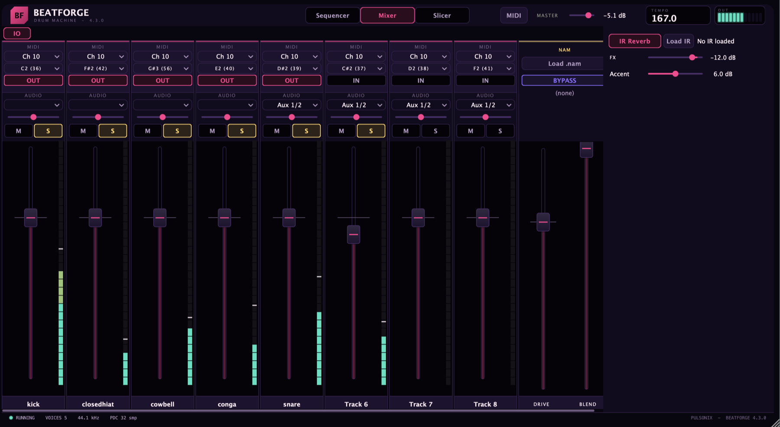
Task: Click the PDC 32 smp status text
Action: [x=123, y=417]
